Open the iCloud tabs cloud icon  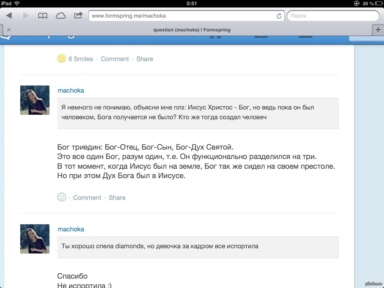60,16
